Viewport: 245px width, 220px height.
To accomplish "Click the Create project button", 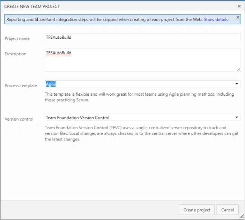I will coord(197,210).
